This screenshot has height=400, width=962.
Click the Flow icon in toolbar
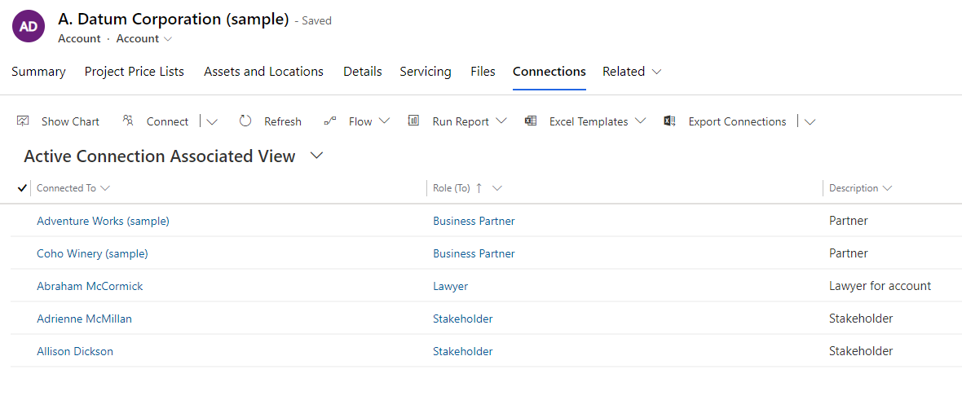pos(330,121)
